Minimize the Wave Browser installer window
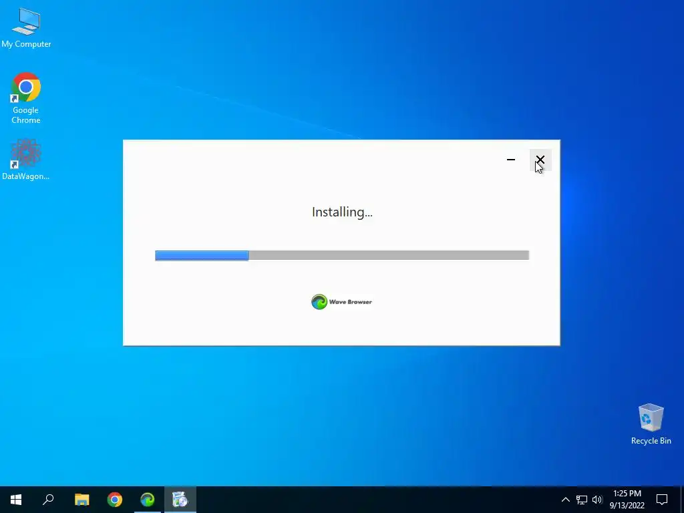 (511, 160)
